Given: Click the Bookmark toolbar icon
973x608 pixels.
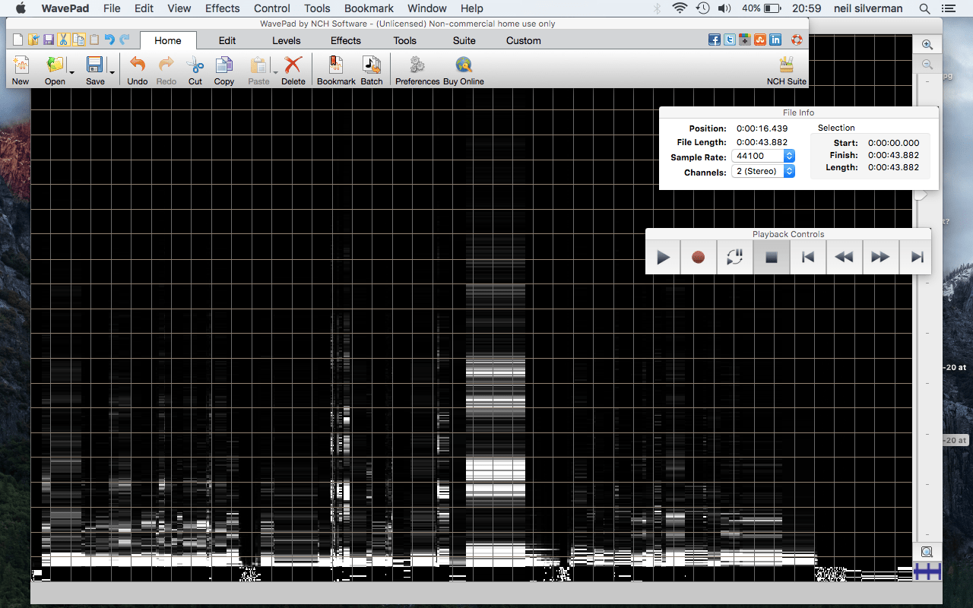Looking at the screenshot, I should click(x=336, y=70).
